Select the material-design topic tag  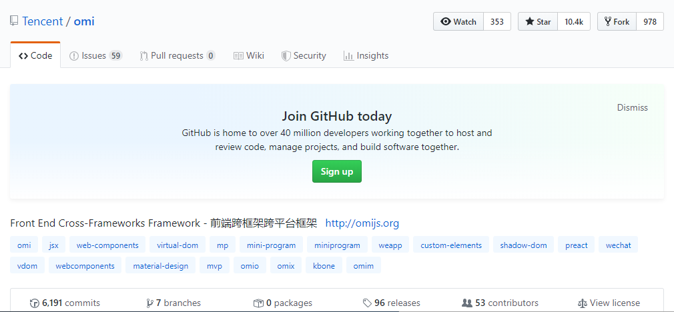tap(160, 265)
